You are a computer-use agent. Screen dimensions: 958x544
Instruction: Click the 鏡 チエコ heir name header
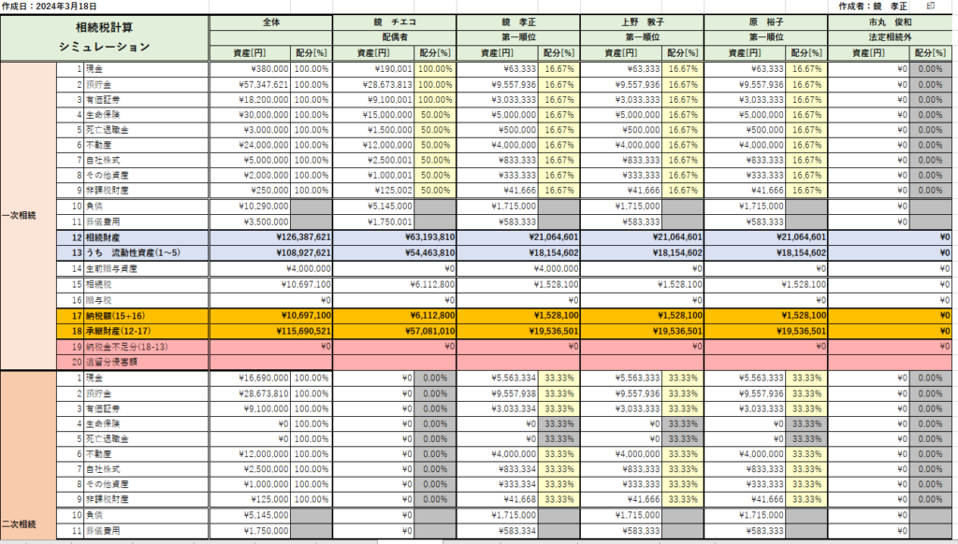[x=394, y=21]
